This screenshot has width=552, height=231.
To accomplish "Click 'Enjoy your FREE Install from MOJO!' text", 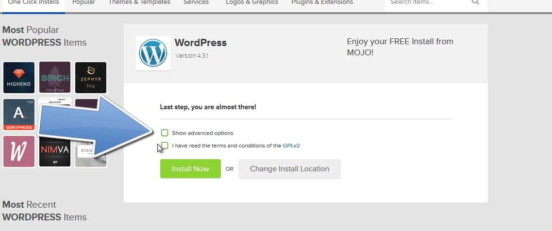I will coord(400,47).
